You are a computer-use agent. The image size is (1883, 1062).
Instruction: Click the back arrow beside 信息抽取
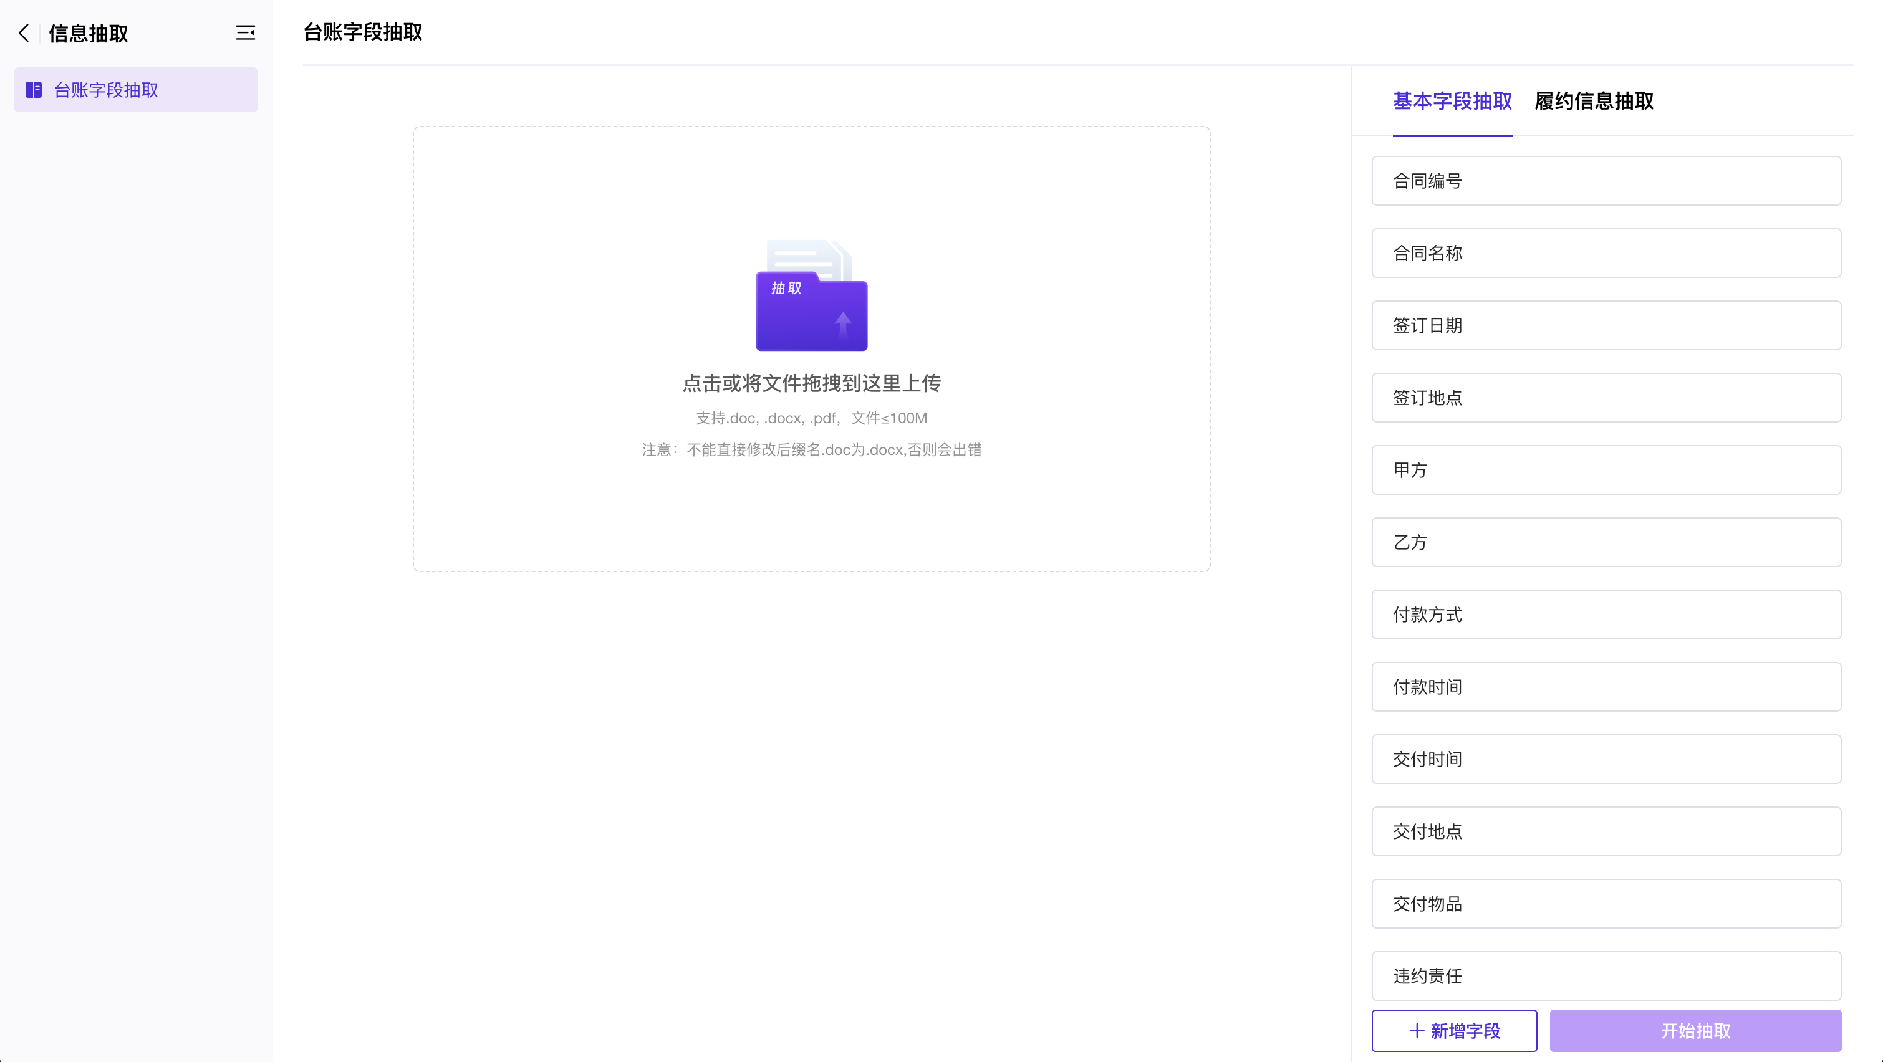24,33
